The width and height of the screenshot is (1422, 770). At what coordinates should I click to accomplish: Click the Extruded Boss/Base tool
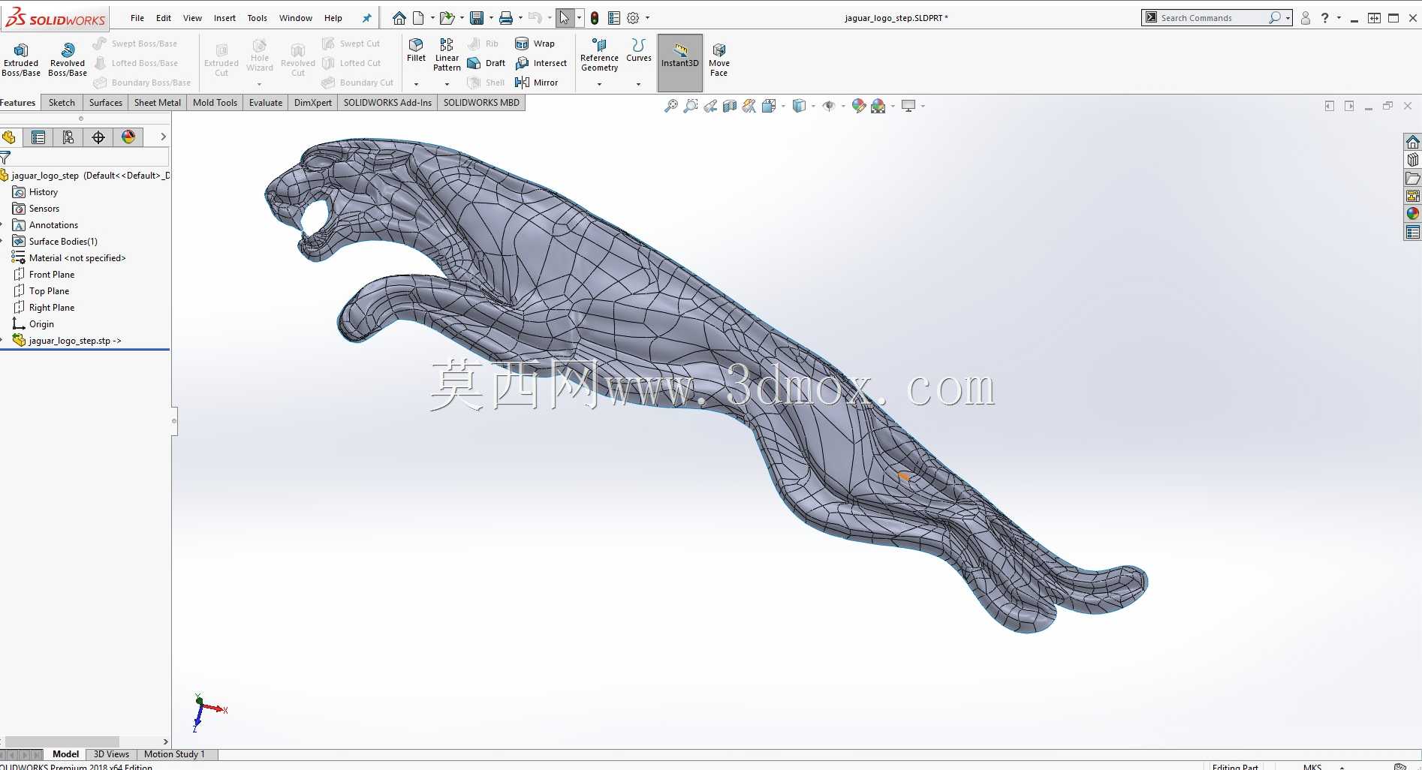21,59
